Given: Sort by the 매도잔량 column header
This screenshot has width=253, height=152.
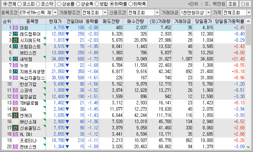Looking at the screenshot, I should 111,21.
